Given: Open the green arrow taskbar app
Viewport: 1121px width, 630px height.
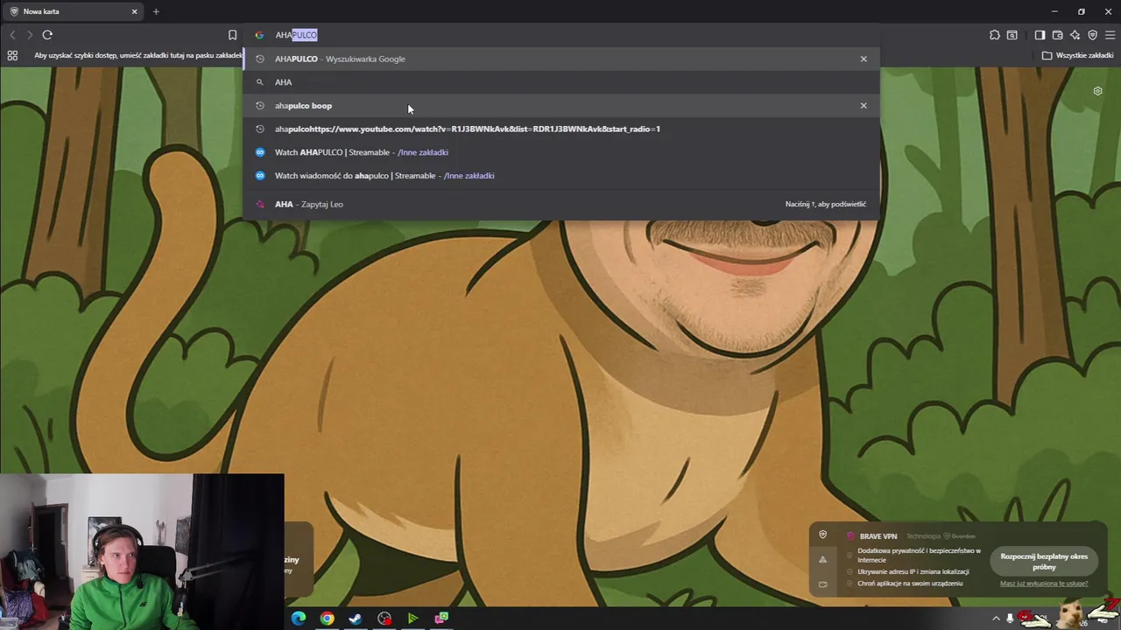Looking at the screenshot, I should click(x=412, y=619).
